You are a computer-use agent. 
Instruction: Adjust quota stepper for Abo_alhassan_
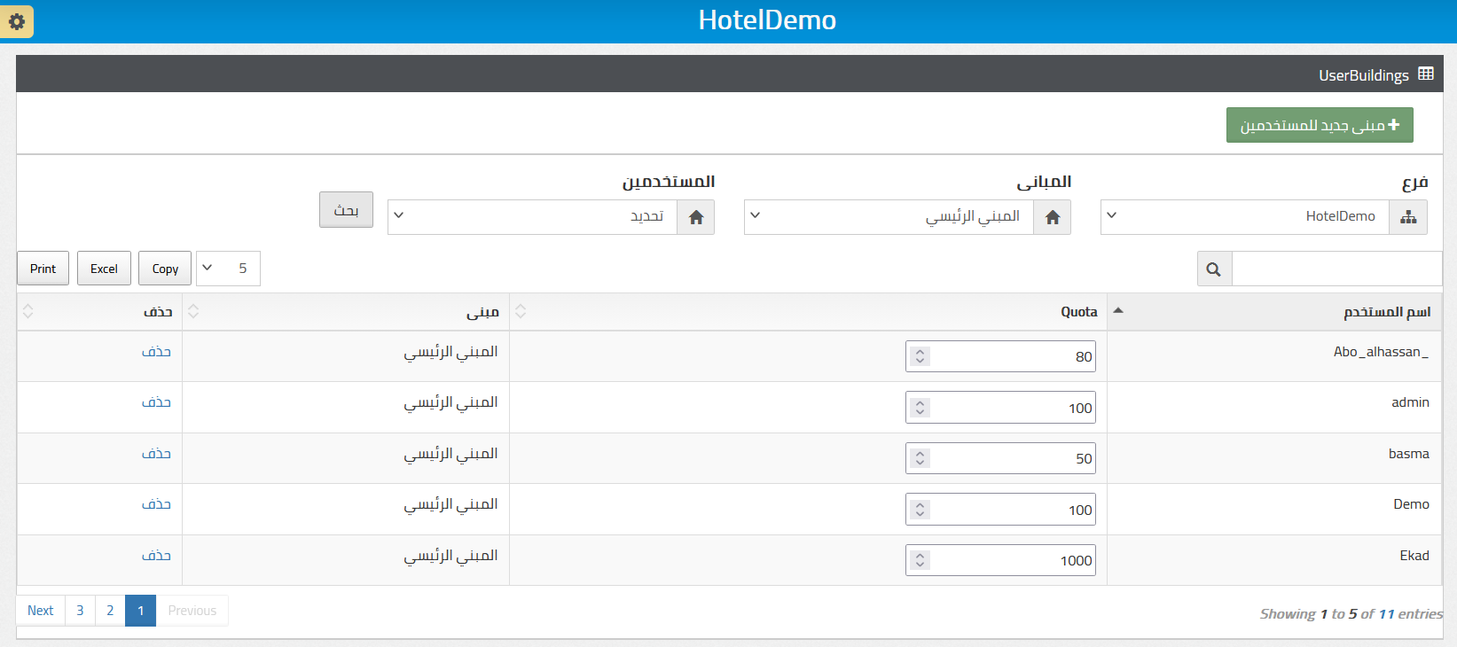pos(920,356)
